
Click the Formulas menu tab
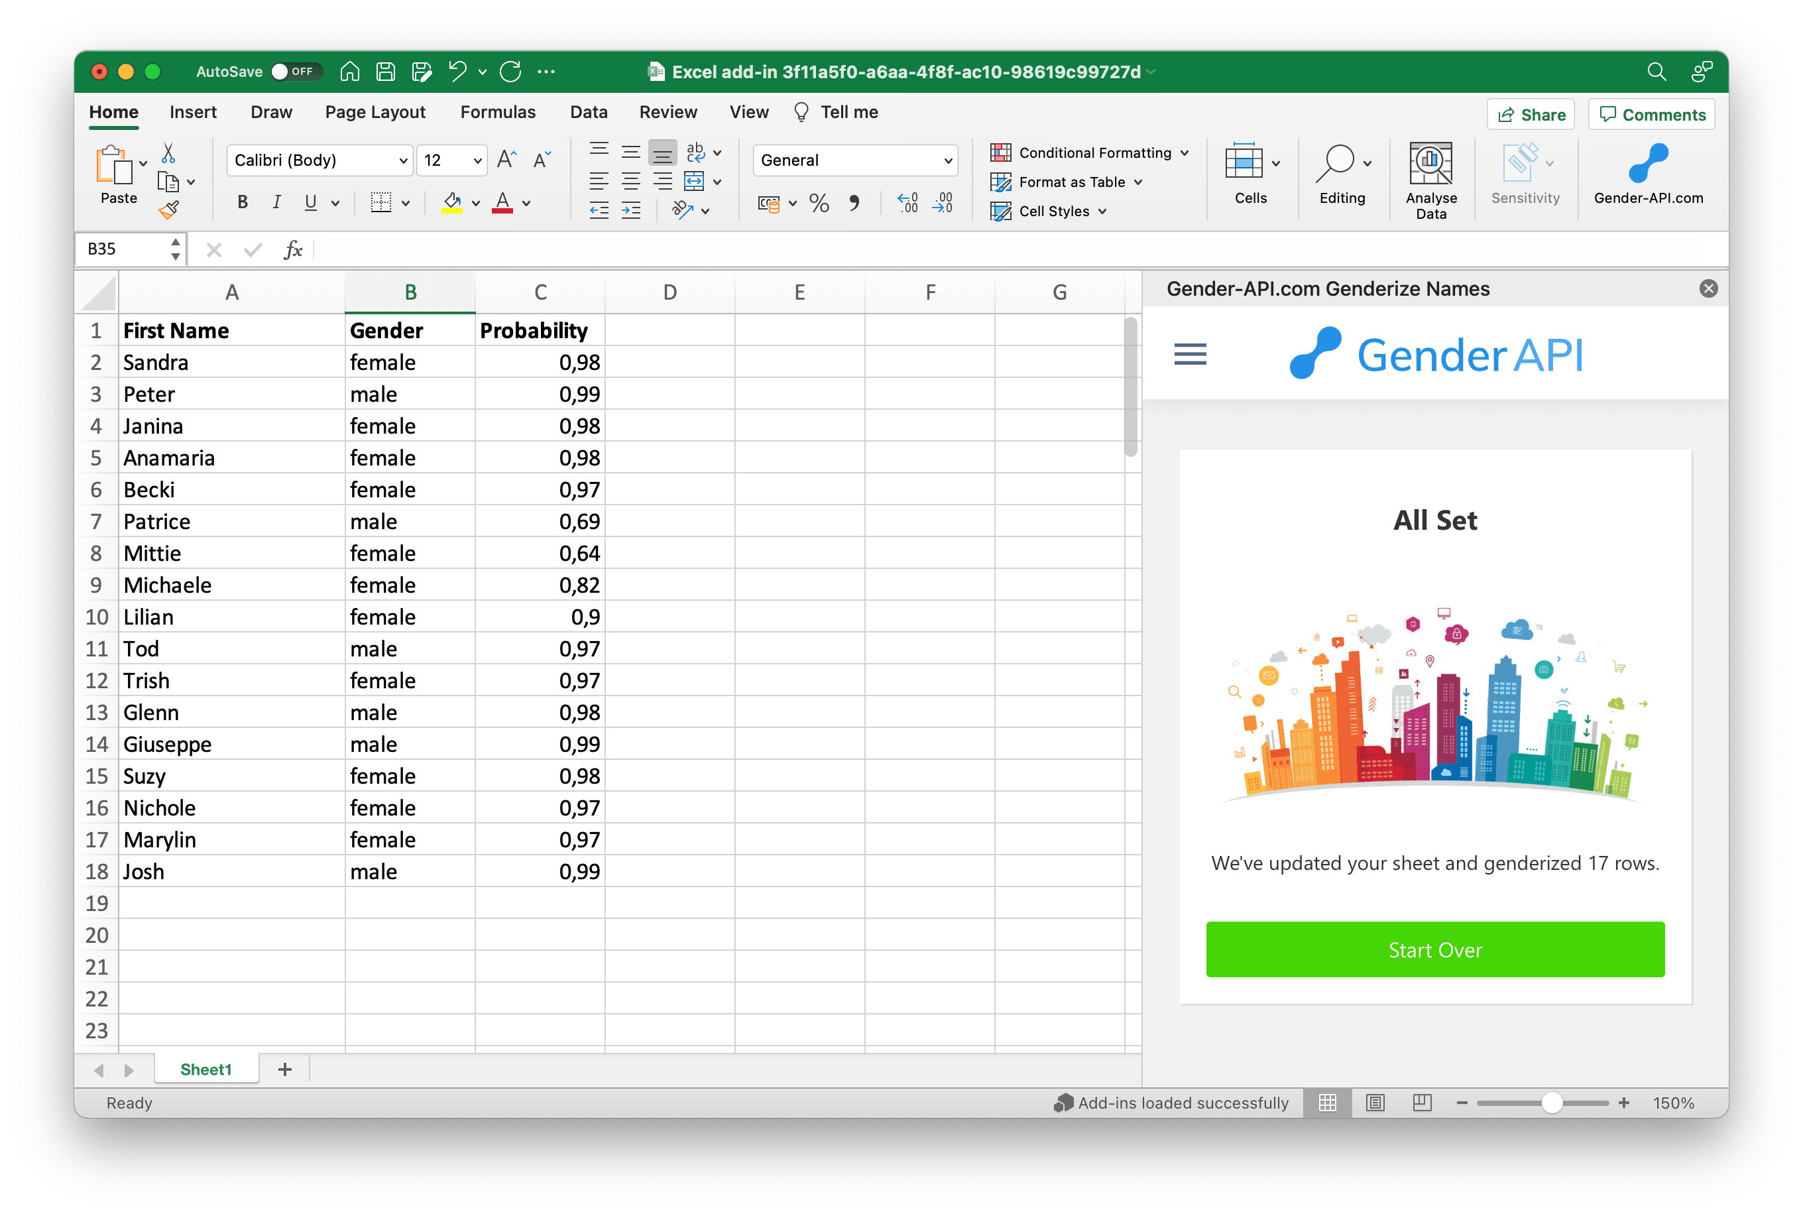pos(495,111)
